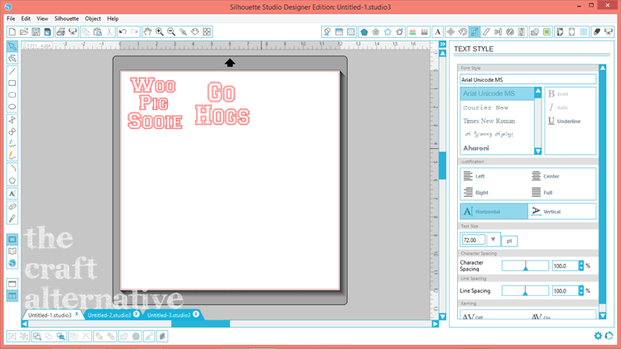
Task: Click the Print icon in toolbar
Action: click(60, 31)
